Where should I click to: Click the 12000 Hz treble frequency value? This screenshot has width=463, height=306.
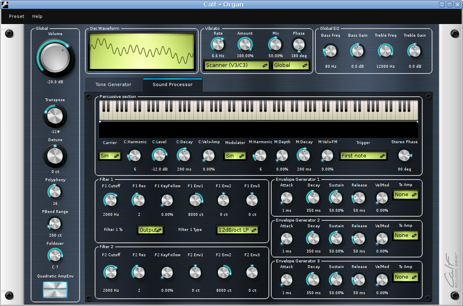pos(385,67)
